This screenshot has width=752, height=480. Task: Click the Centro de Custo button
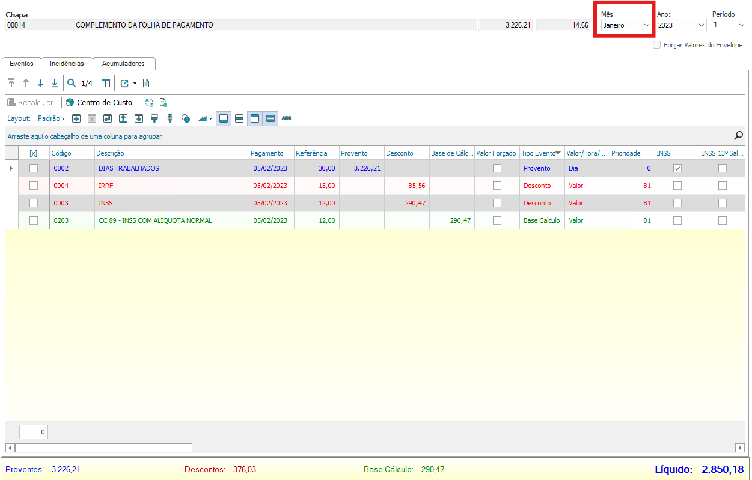point(99,103)
